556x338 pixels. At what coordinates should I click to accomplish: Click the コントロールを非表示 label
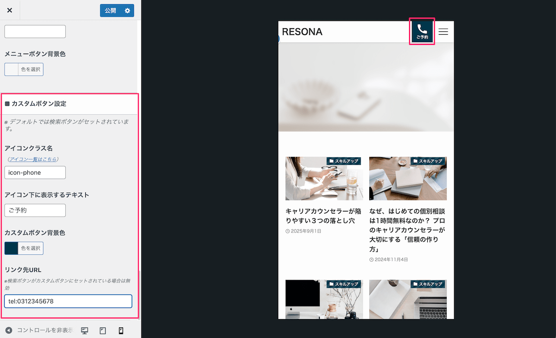[x=44, y=330]
